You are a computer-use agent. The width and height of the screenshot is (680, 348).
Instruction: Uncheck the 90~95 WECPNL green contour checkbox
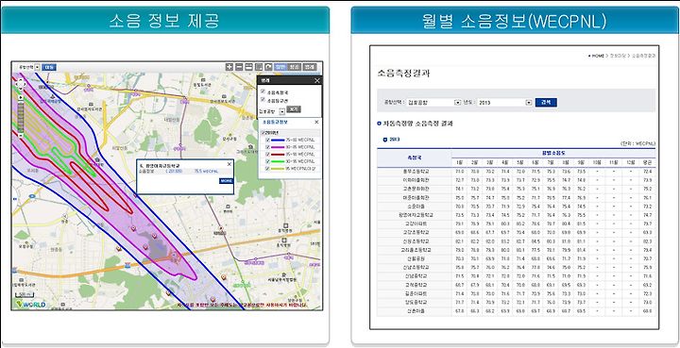tap(267, 161)
